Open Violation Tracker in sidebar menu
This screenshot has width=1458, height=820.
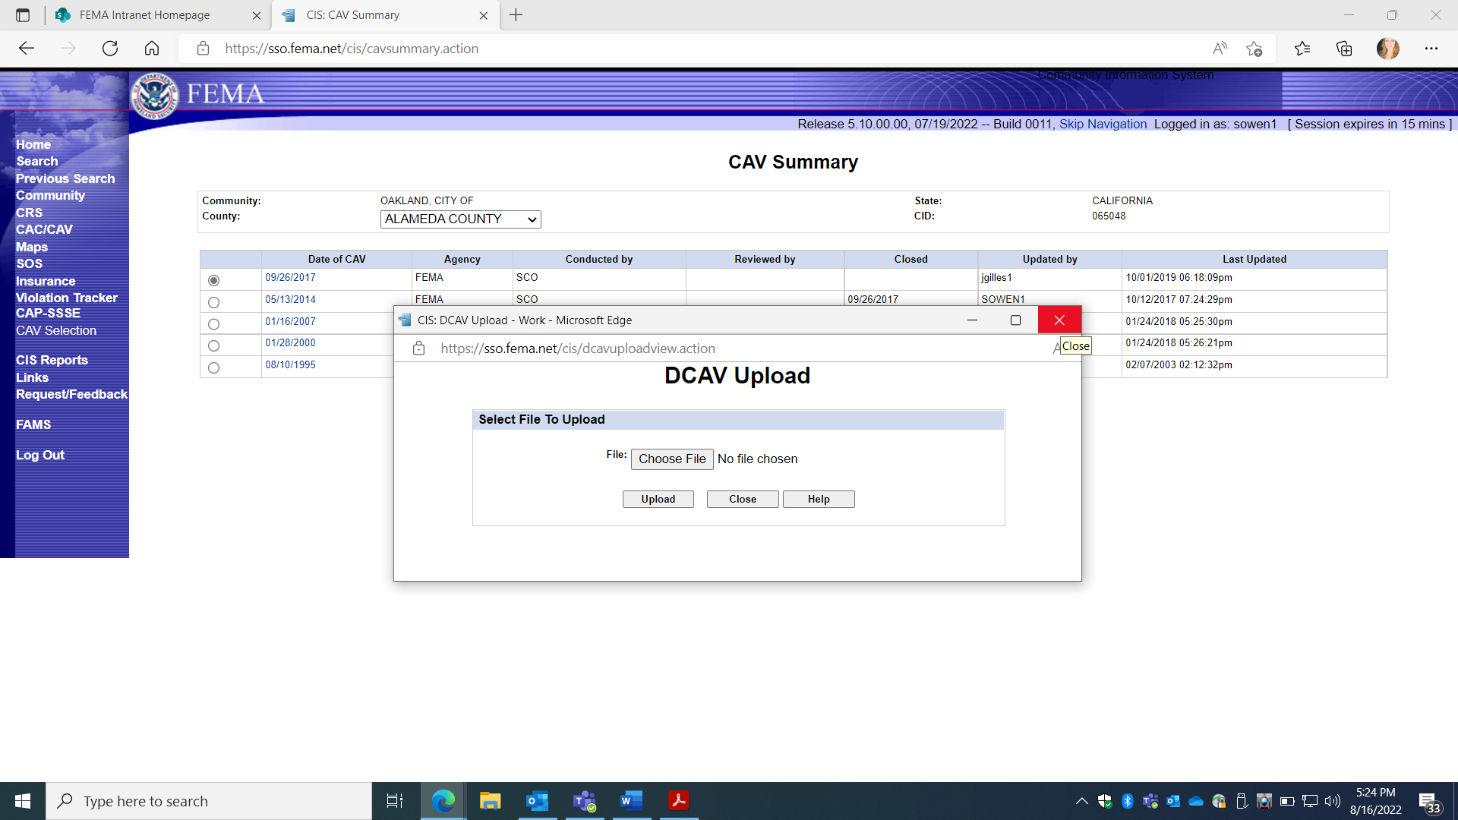coord(66,298)
